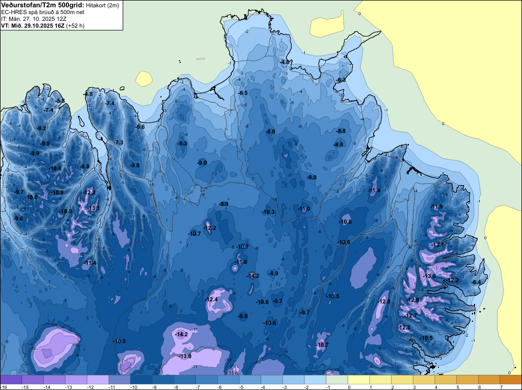Click the -11.6 temperature value

tap(241, 262)
